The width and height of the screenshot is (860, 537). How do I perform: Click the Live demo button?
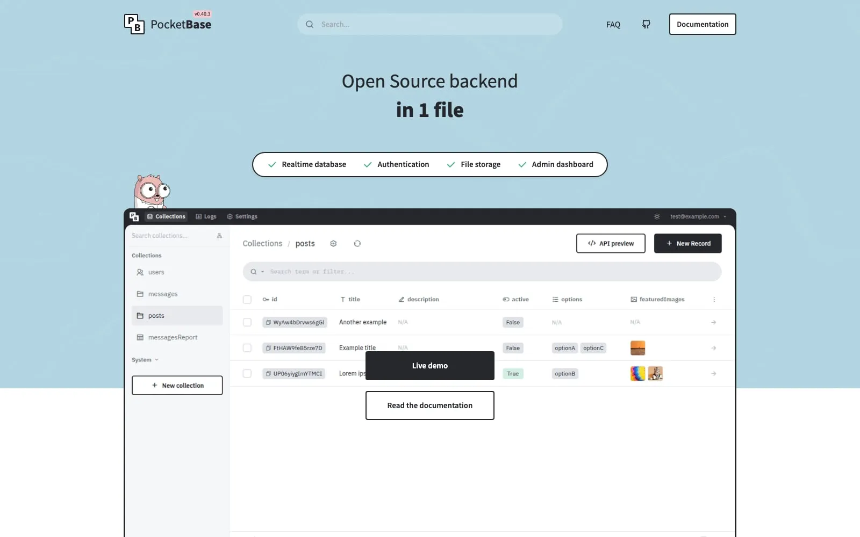coord(430,366)
